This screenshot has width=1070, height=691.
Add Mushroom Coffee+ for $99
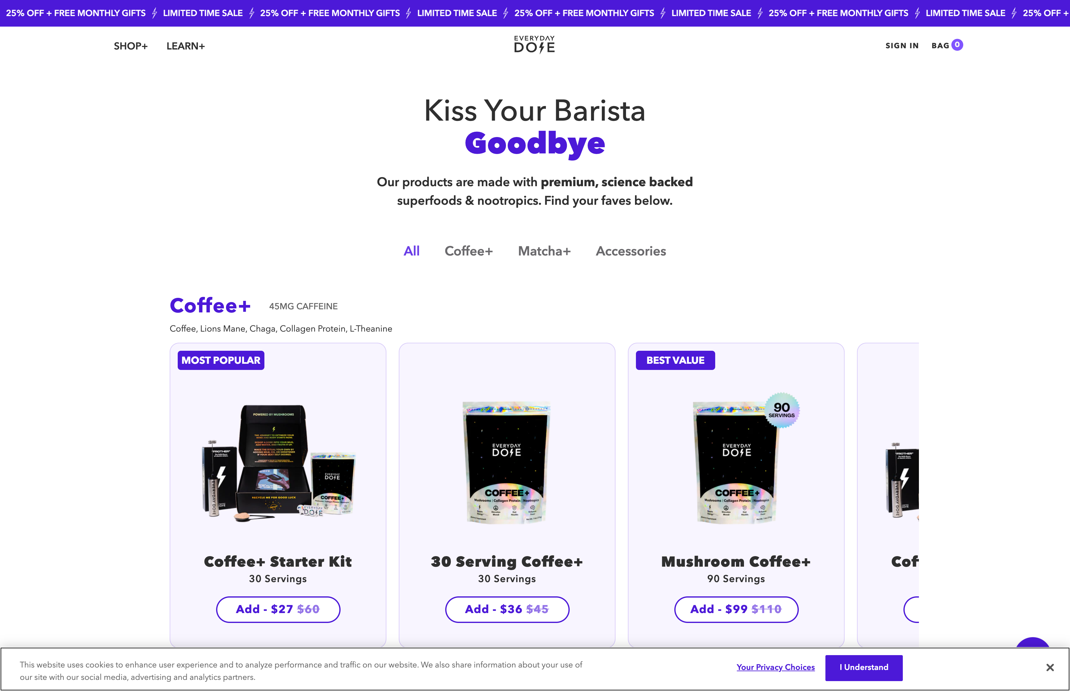[736, 609]
